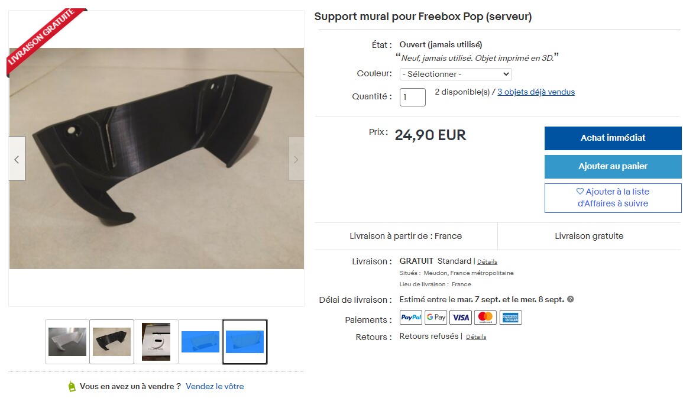683x398 pixels.
Task: Open Détails link for Livraison
Action: 487,261
